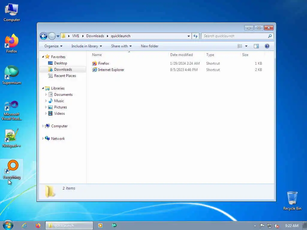
Task: Sort files by Date modified column
Action: click(186, 55)
